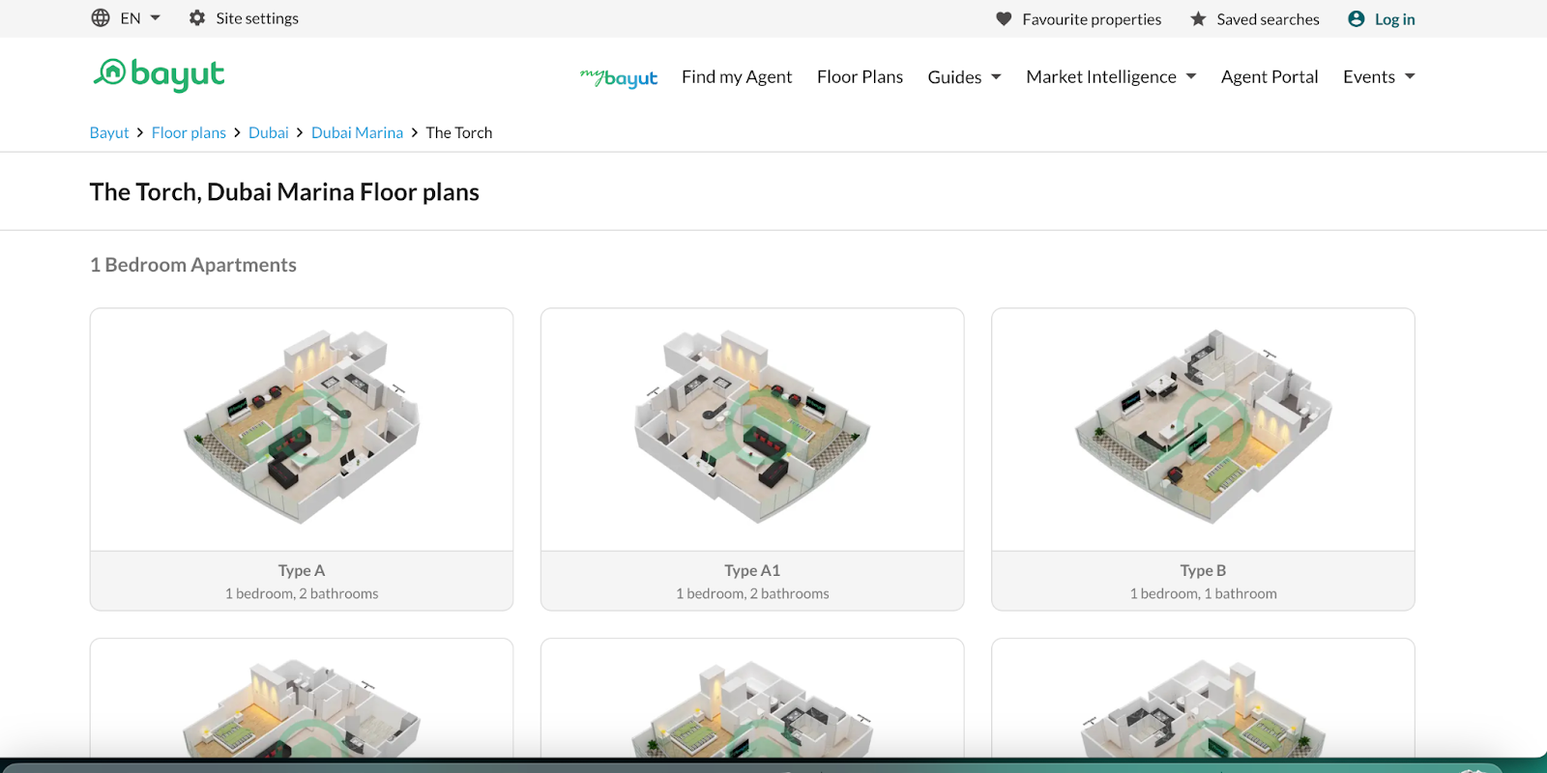Open Site settings
The height and width of the screenshot is (773, 1547).
click(257, 18)
